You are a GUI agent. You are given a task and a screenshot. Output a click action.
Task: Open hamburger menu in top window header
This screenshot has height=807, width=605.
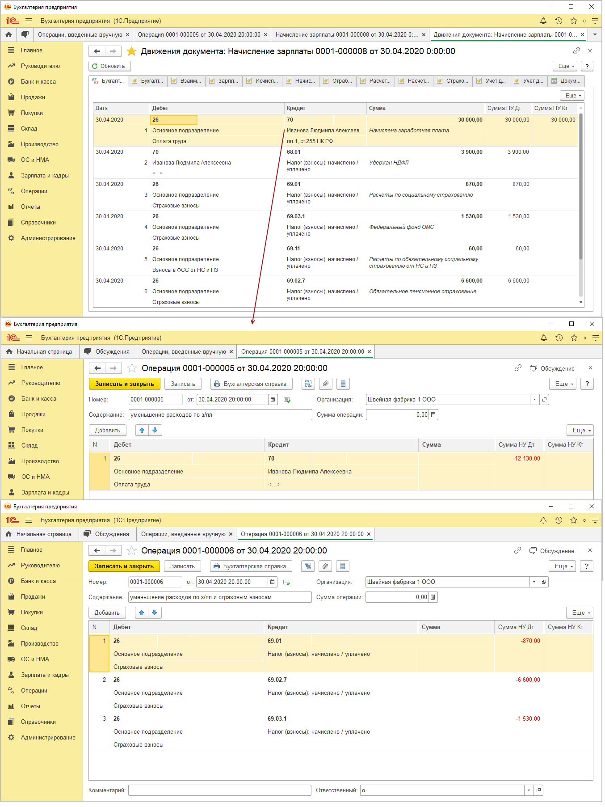29,21
